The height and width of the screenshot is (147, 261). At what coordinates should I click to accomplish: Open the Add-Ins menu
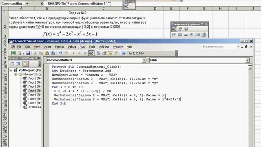point(104,47)
